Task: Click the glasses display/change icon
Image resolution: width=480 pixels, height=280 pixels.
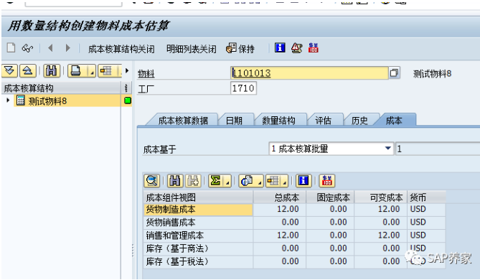Action: 27,48
